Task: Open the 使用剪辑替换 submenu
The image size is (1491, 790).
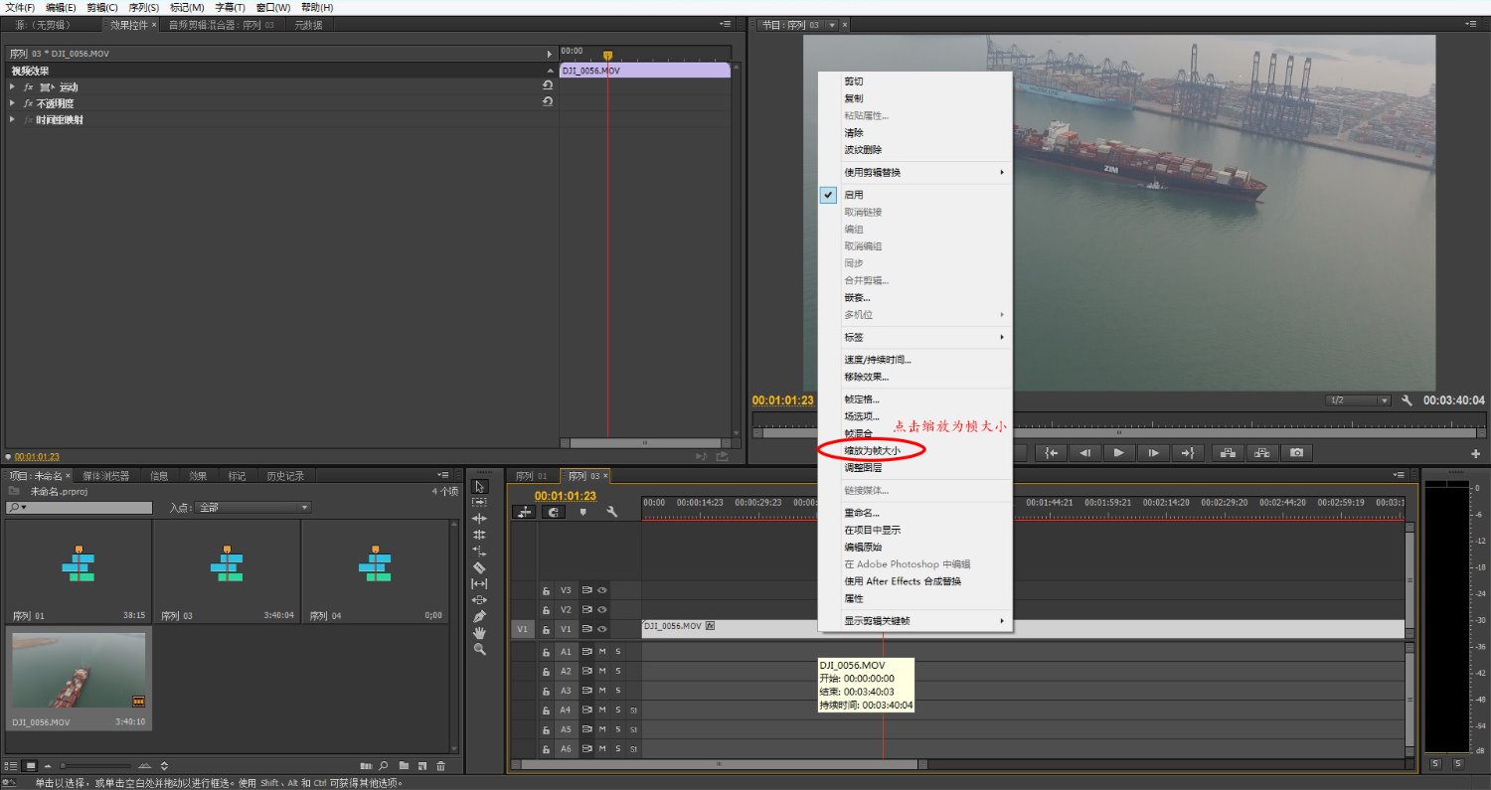Action: [x=914, y=173]
